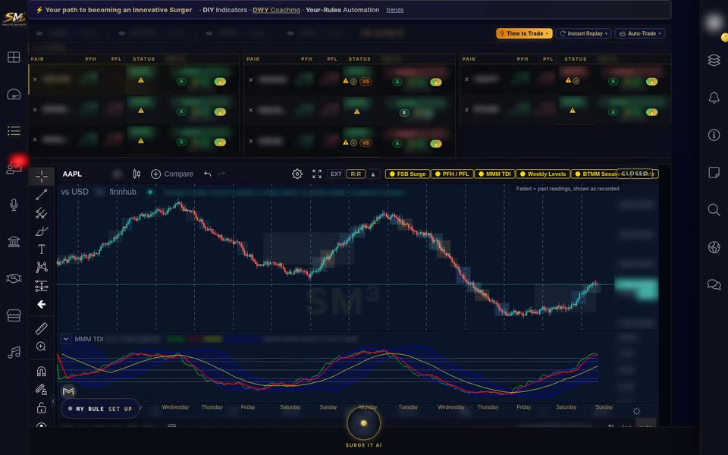This screenshot has height=455, width=728.
Task: Open the music note icon in left sidebar
Action: point(14,353)
